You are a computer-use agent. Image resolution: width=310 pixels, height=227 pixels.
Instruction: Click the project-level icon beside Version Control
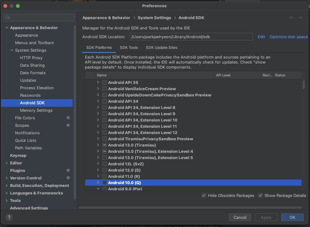(x=68, y=178)
